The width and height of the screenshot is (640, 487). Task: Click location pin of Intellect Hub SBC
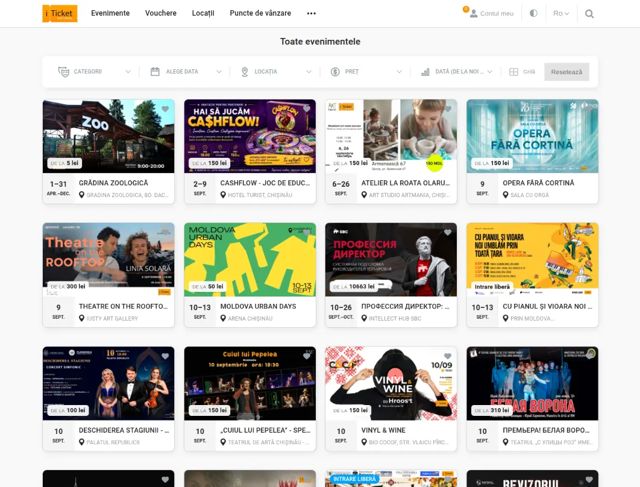click(x=364, y=318)
